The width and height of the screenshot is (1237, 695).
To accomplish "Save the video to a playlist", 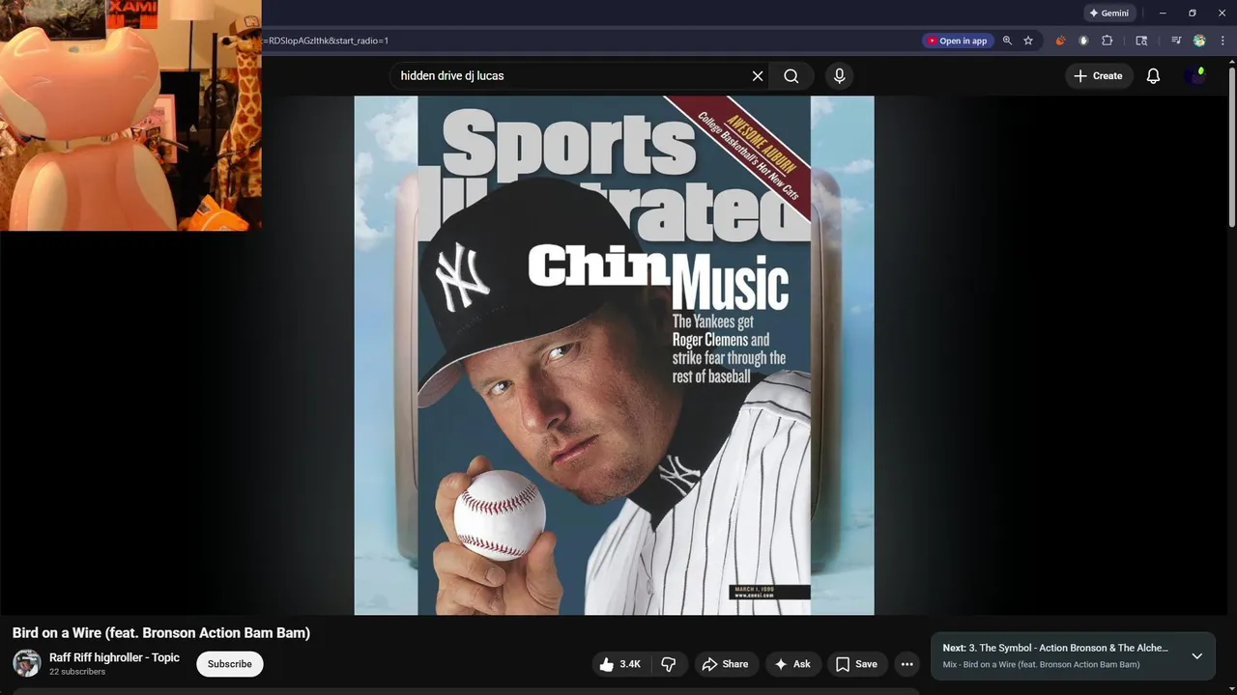I will pyautogui.click(x=856, y=664).
